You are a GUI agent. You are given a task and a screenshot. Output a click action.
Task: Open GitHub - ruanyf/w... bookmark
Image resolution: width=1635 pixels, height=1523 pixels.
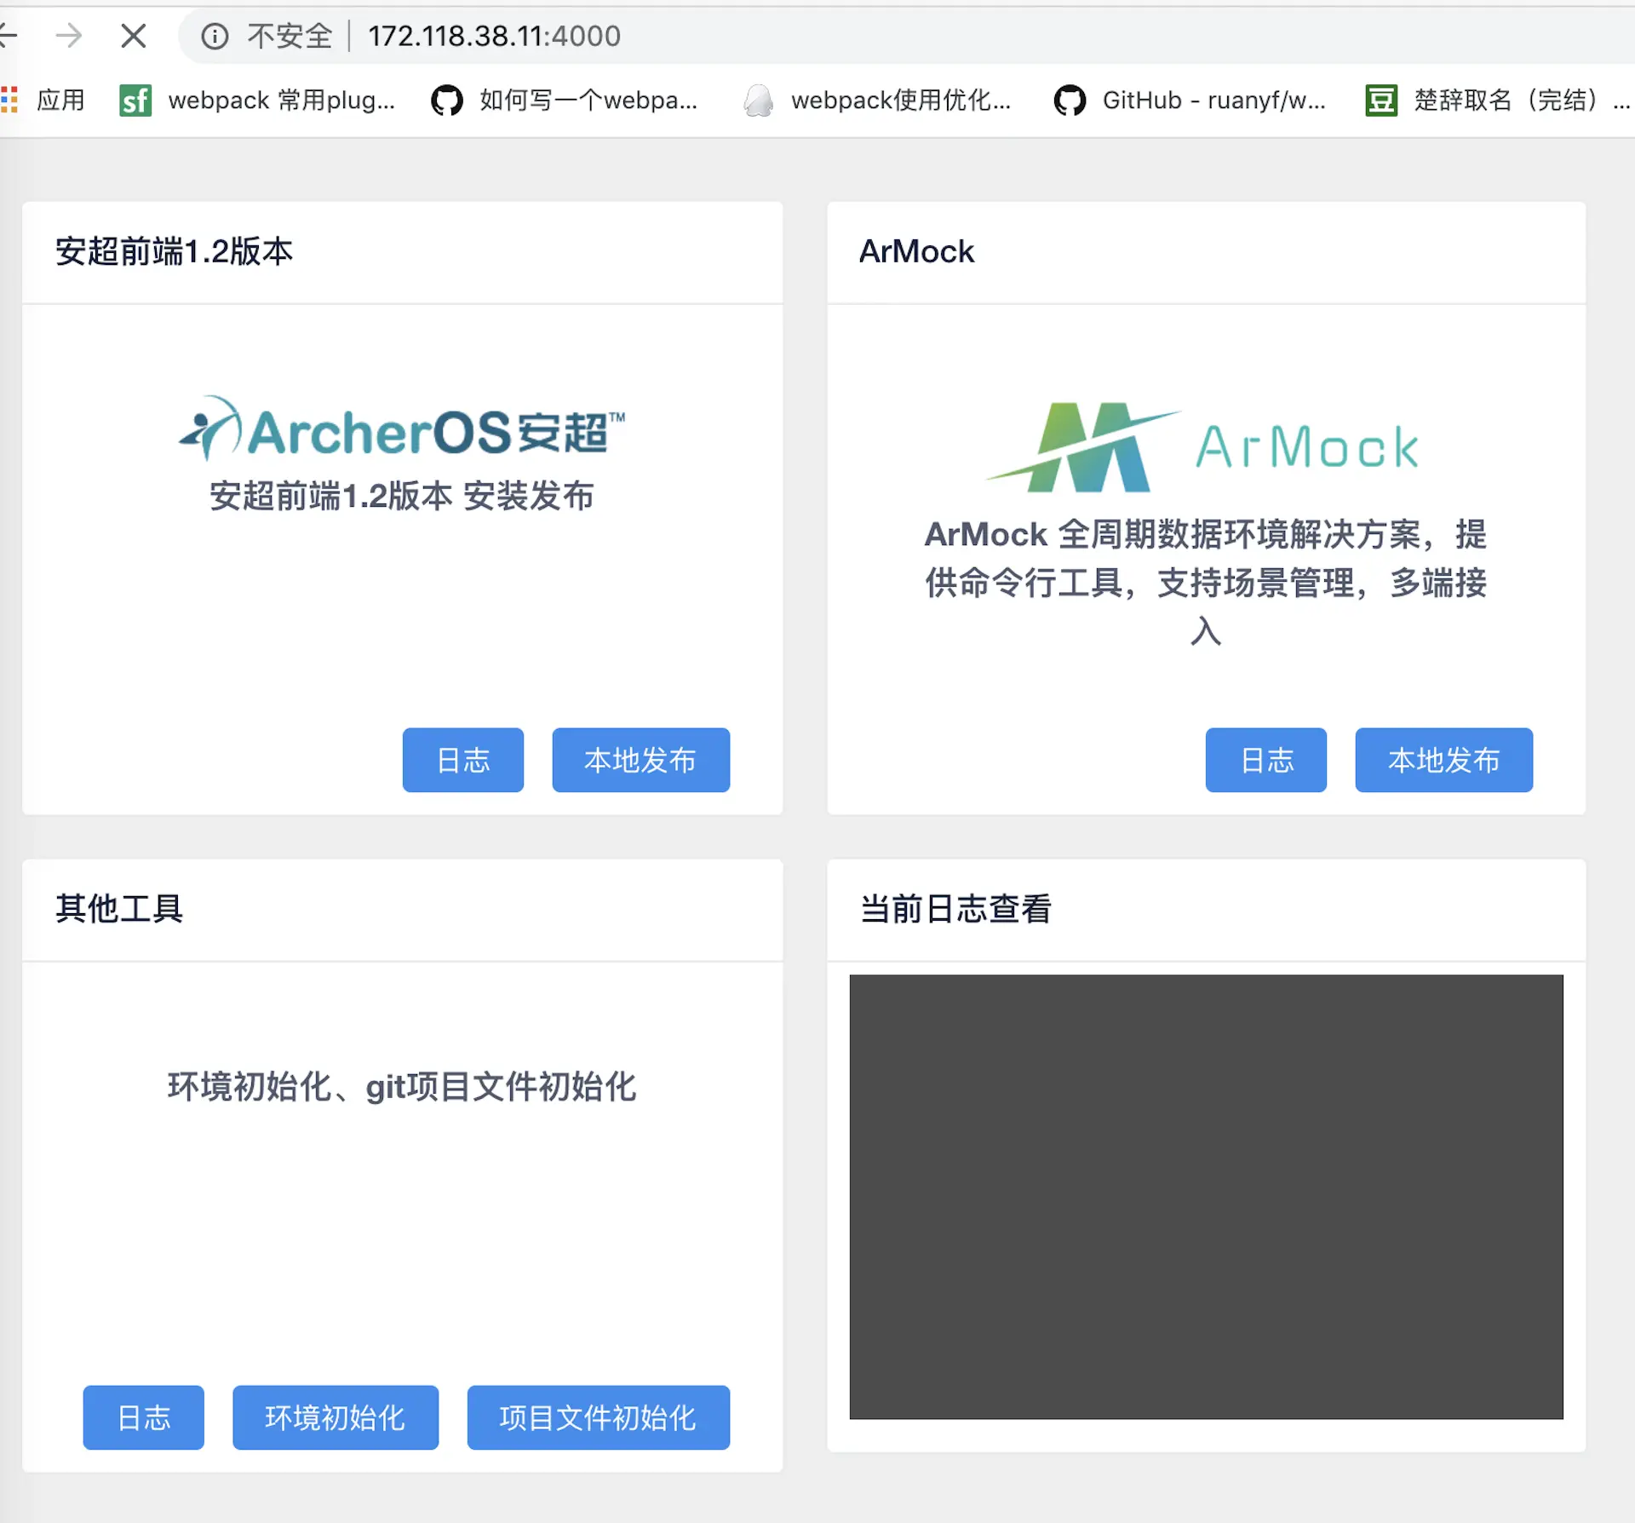tap(1190, 101)
